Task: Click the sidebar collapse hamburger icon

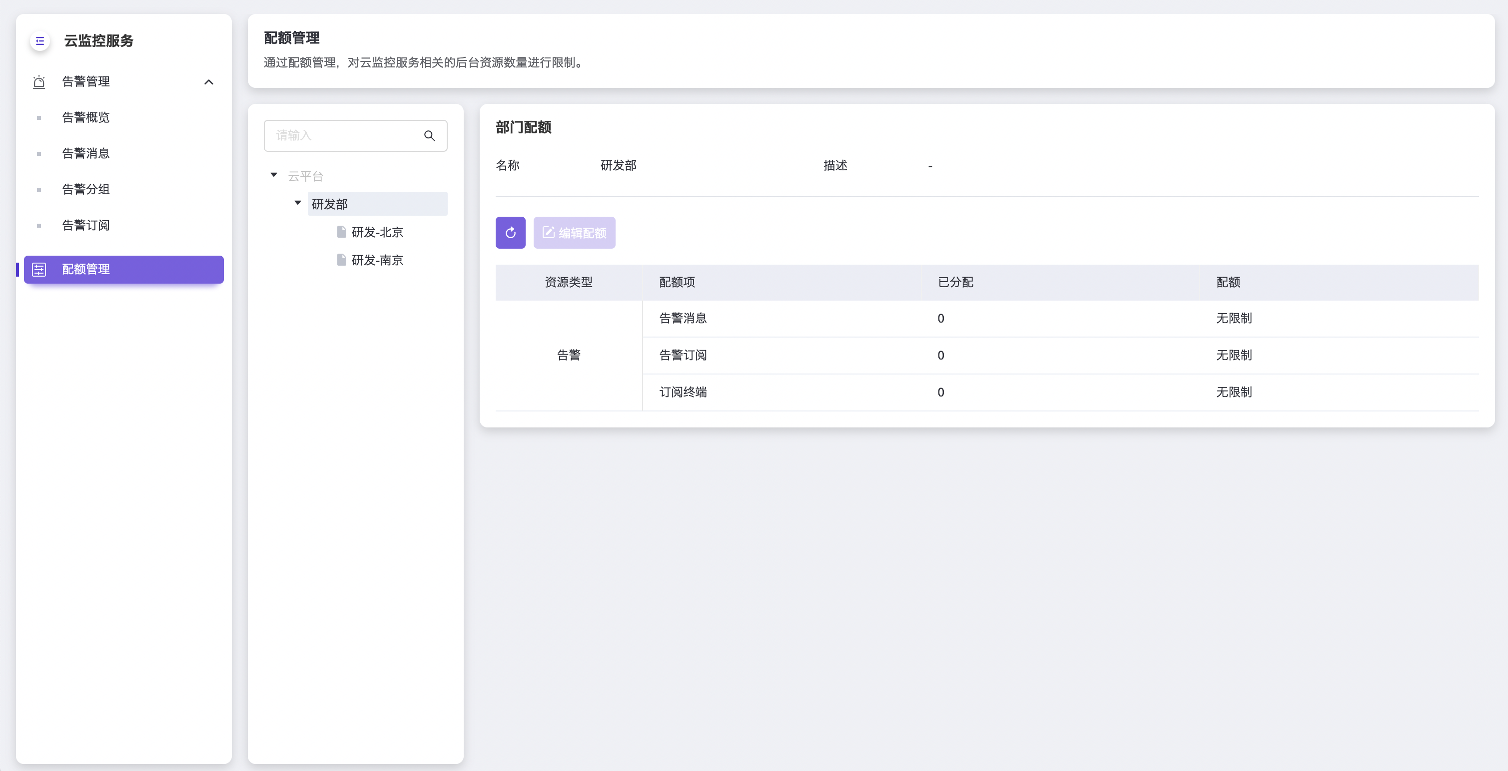Action: (x=40, y=41)
